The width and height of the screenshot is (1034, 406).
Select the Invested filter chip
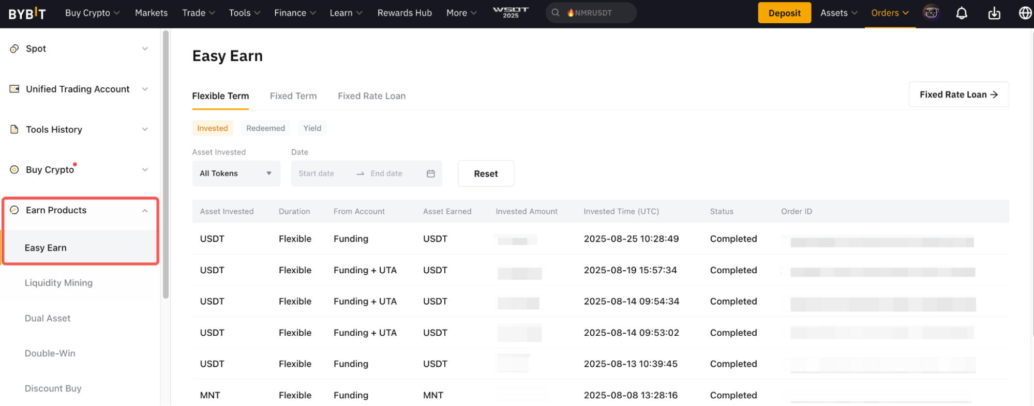coord(212,128)
